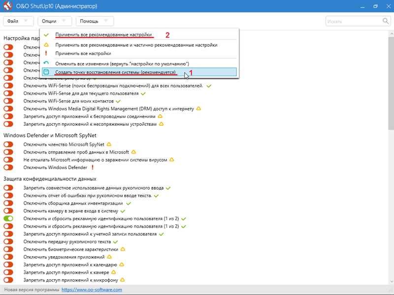Image resolution: width=394 pixels, height=295 pixels.
Task: Toggle Отключить отправление проб данных в Microsoft
Action: [8, 152]
